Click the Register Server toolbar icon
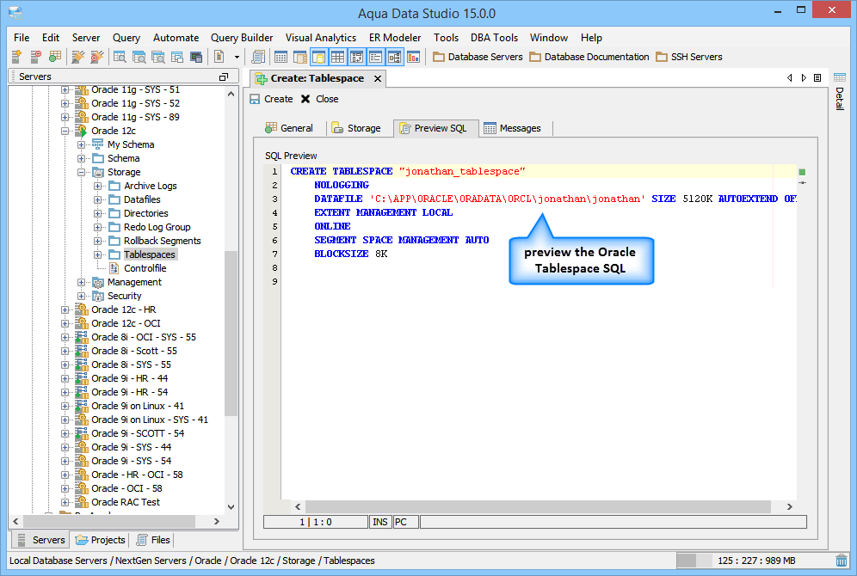Screen dimensions: 857x576 16,57
